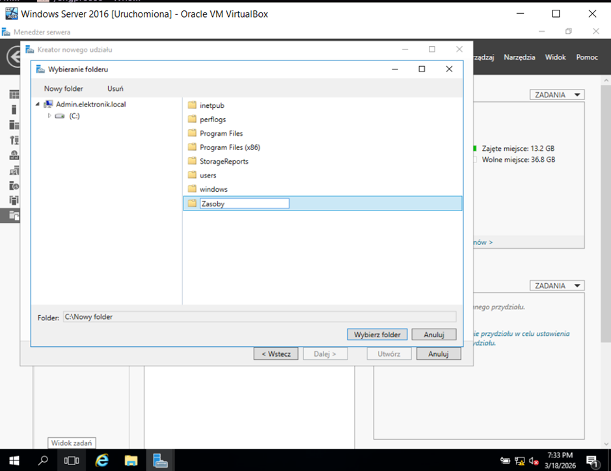The height and width of the screenshot is (471, 611).
Task: Open File Explorer from the taskbar
Action: 131,461
